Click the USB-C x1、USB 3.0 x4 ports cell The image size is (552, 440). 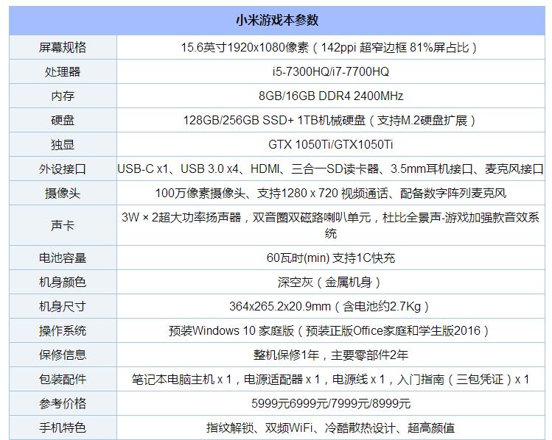point(331,168)
